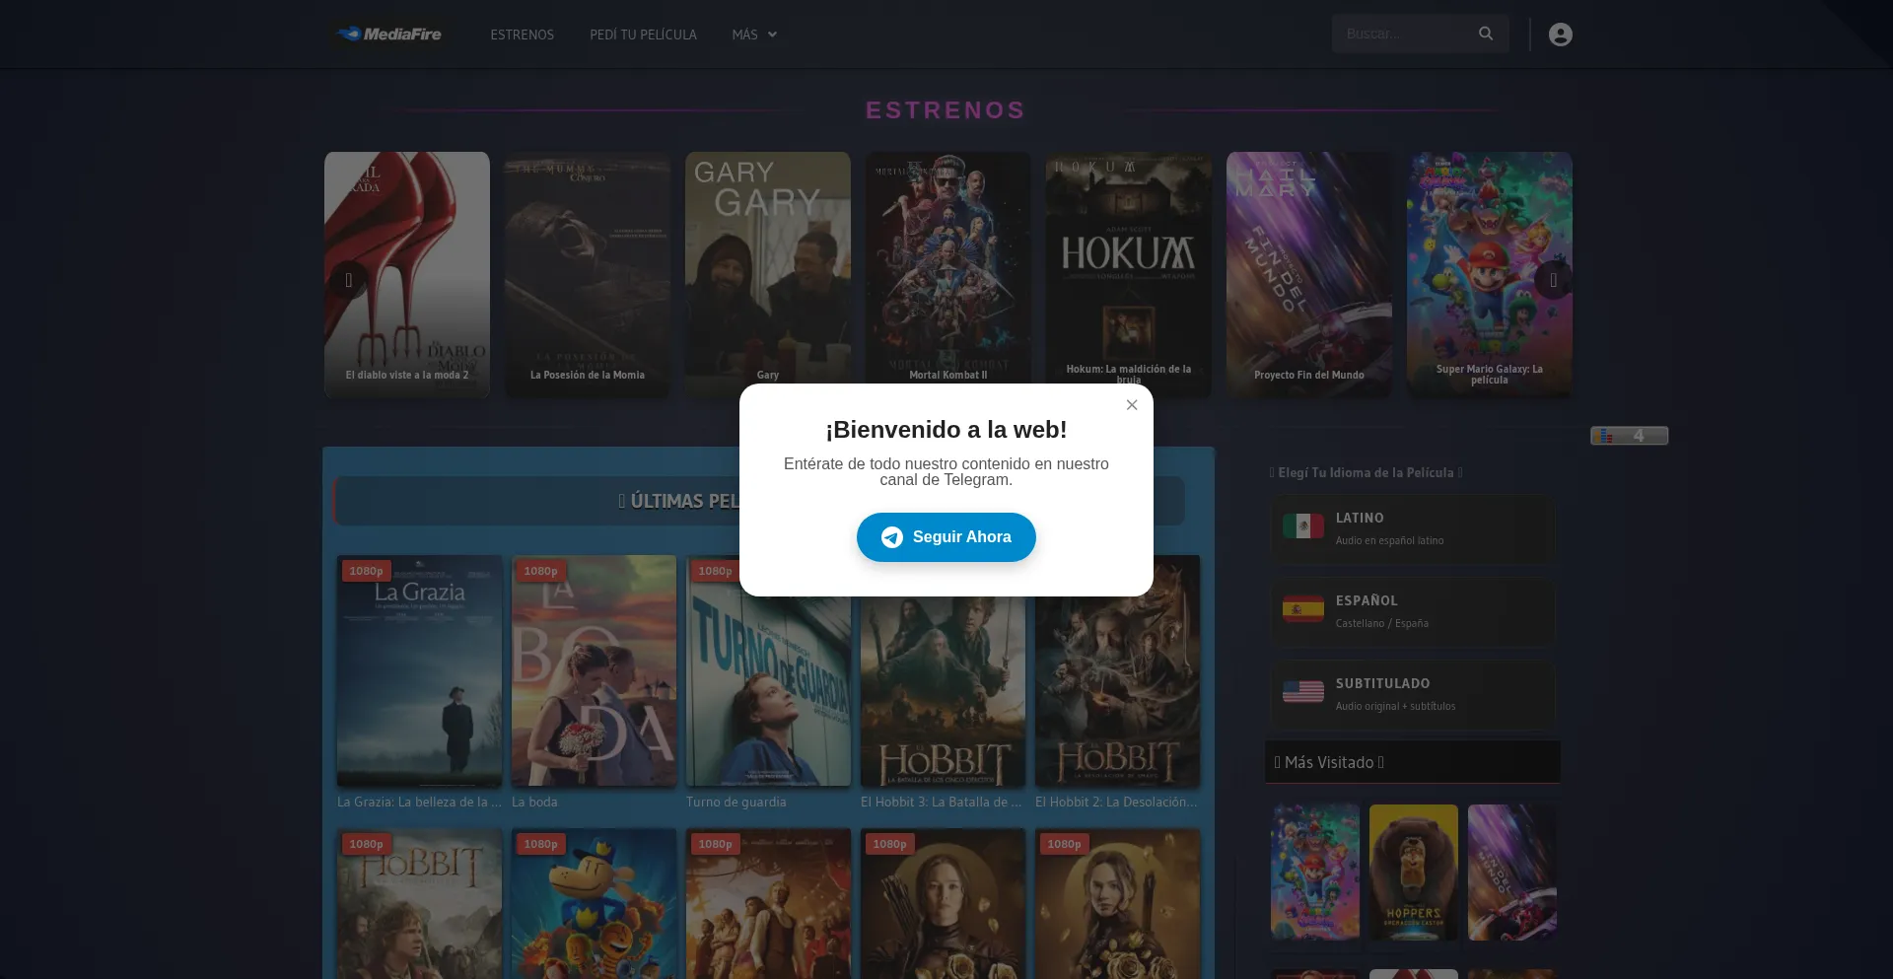Select SUBTITULADO language option
Image resolution: width=1893 pixels, height=979 pixels.
(1413, 693)
